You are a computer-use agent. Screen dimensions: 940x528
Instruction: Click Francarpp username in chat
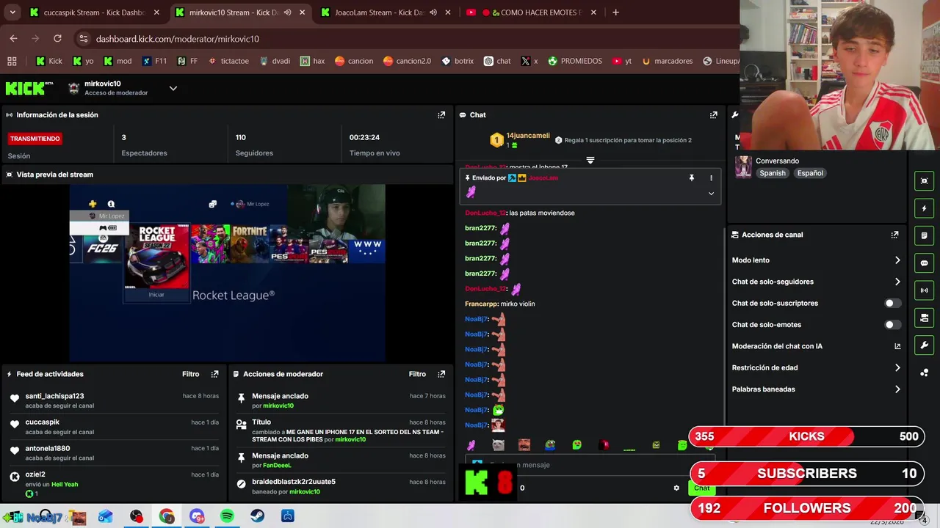482,304
